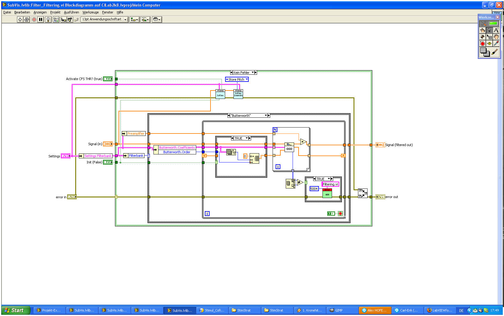504x316 pixels.
Task: Select the Set Color paintbrush tool
Action: 495,52
